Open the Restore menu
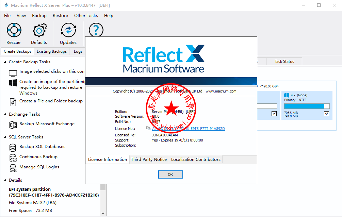Screen dimensions: 342x217 click(x=60, y=16)
